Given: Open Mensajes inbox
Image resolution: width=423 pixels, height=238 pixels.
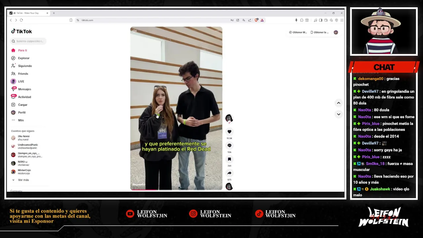Looking at the screenshot, I should click(x=21, y=89).
